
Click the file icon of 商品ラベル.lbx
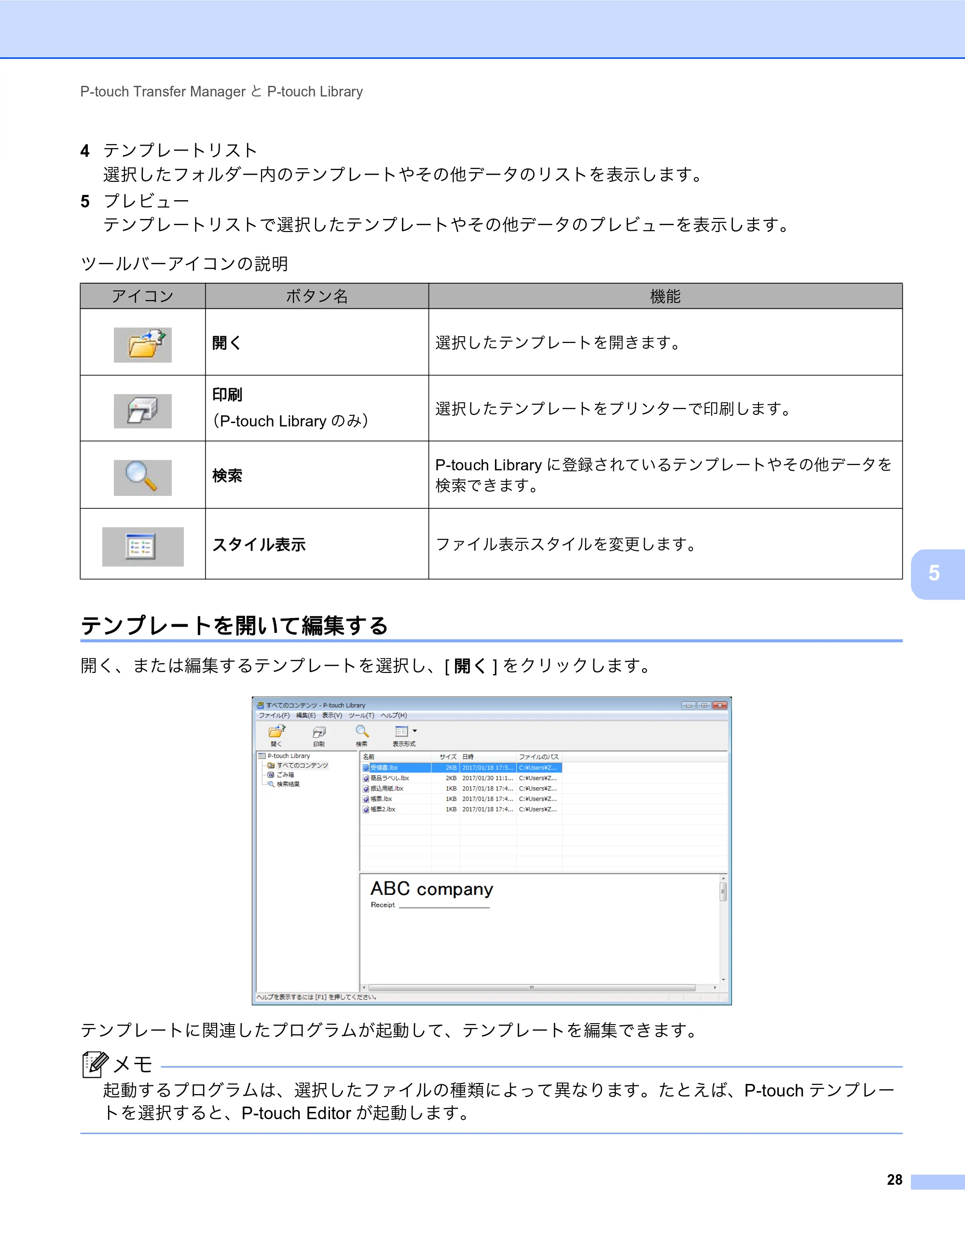click(366, 778)
